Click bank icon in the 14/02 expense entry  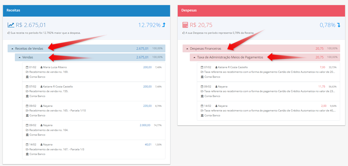click(202, 115)
